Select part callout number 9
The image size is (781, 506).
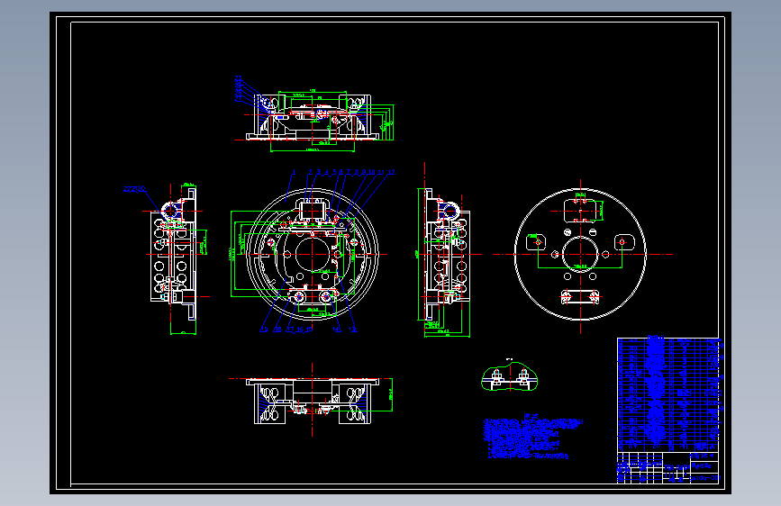364,172
